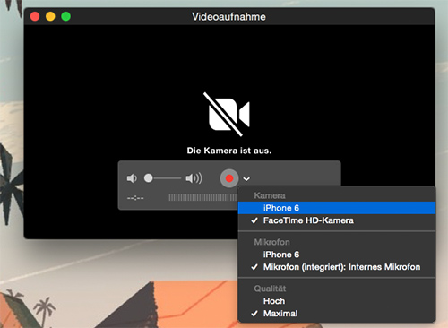This screenshot has height=328, width=448.
Task: Click the audio level meter
Action: [202, 197]
